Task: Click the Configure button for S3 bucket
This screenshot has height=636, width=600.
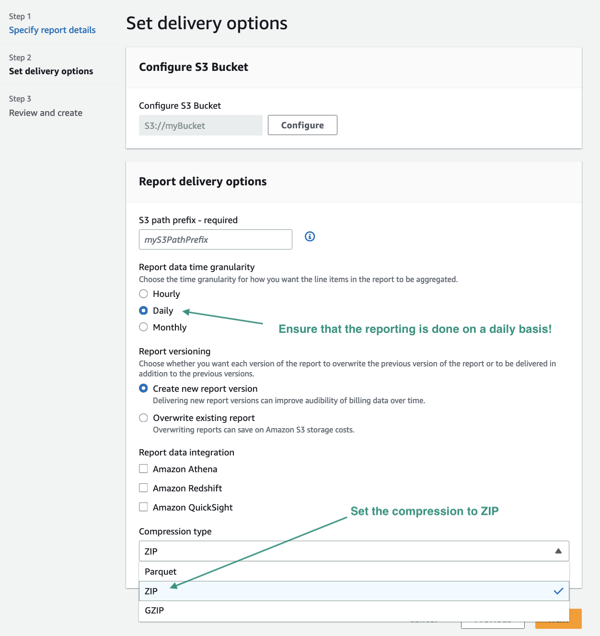Action: point(302,125)
